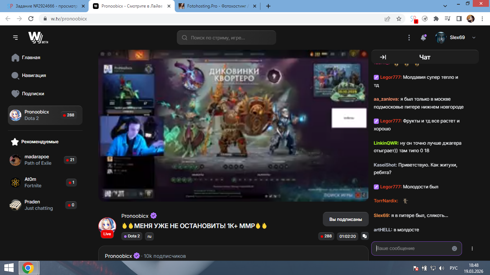This screenshot has width=490, height=275.
Task: Open the hamburger sidebar menu
Action: (x=15, y=38)
